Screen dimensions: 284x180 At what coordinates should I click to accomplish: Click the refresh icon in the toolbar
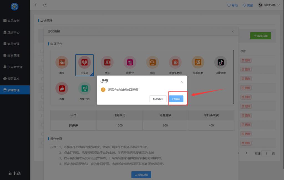[x=45, y=5]
